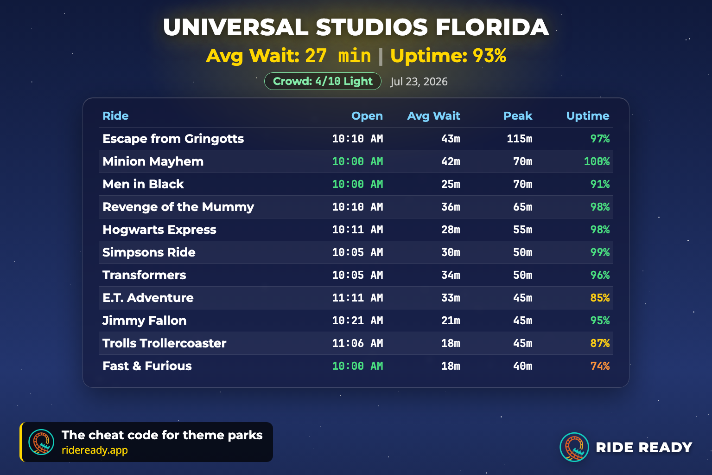Select the date "Jul 23, 2026"

419,82
